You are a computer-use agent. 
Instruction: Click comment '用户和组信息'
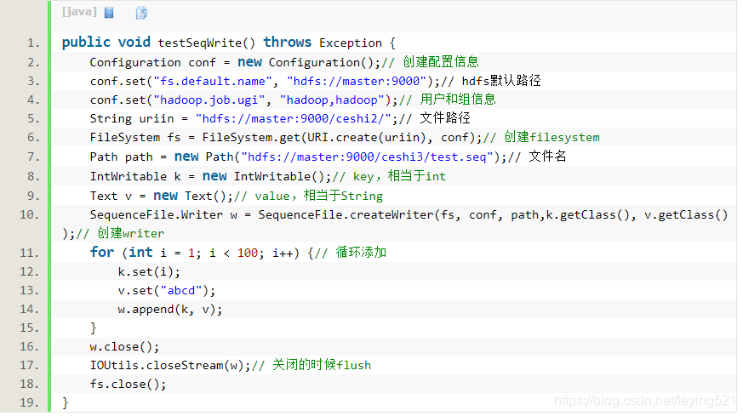(x=458, y=100)
